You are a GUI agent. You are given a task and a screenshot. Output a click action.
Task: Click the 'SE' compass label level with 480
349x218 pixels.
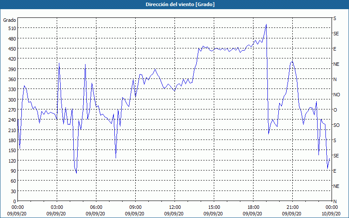(x=336, y=34)
